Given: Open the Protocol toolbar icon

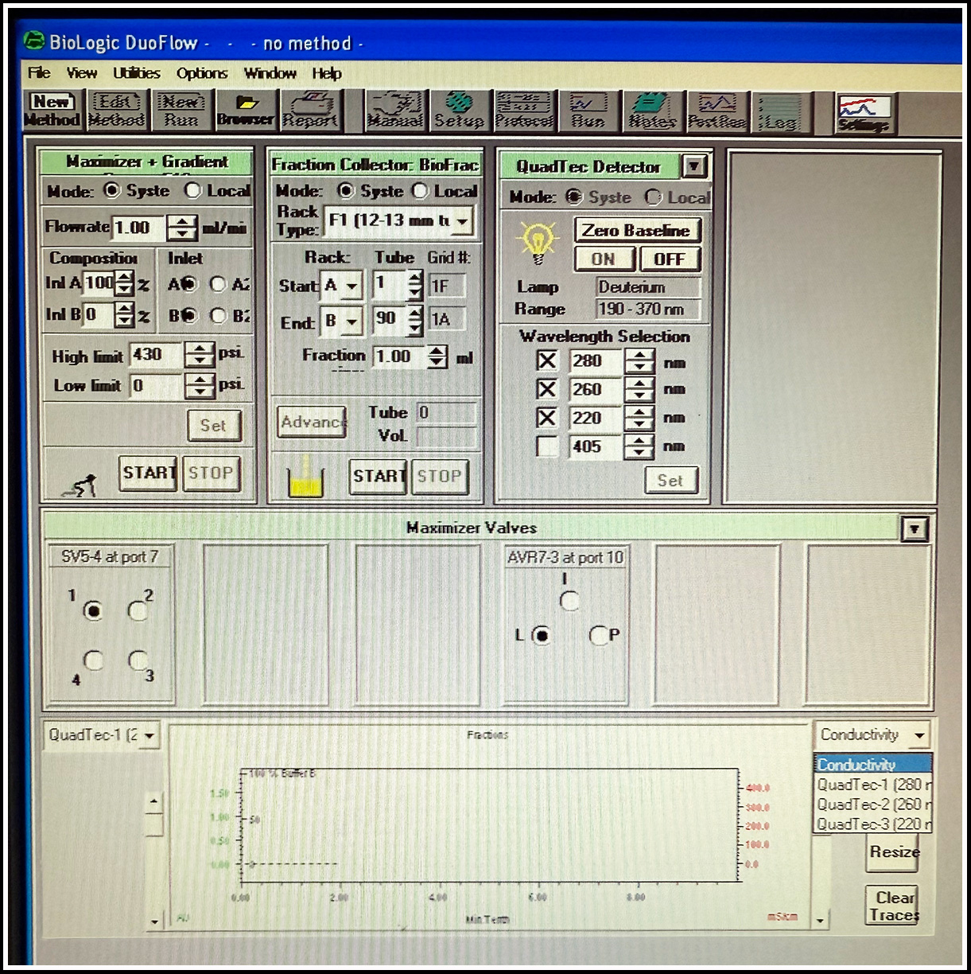Looking at the screenshot, I should click(524, 111).
